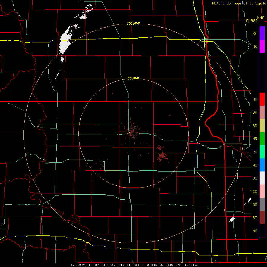
Task: Pick the RA aqua-green legend color
Action: pyautogui.click(x=262, y=152)
